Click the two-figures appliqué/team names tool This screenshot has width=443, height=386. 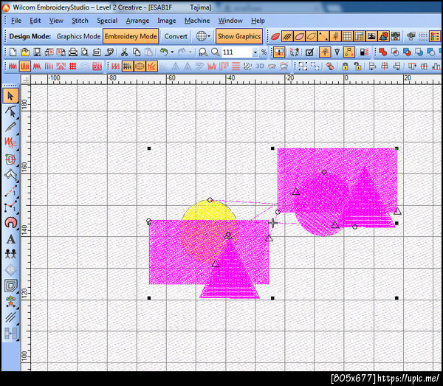11,254
